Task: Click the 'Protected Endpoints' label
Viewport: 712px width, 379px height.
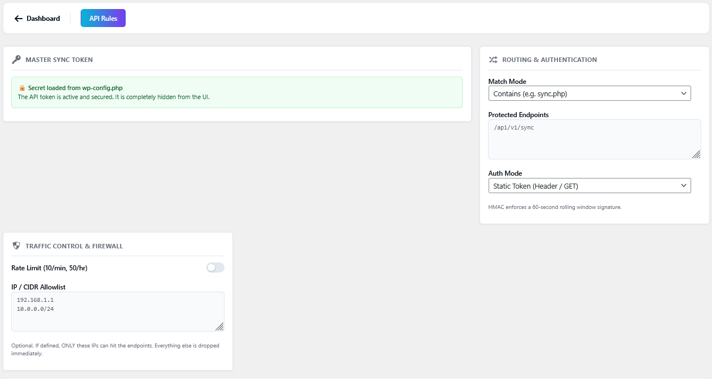Action: coord(518,115)
